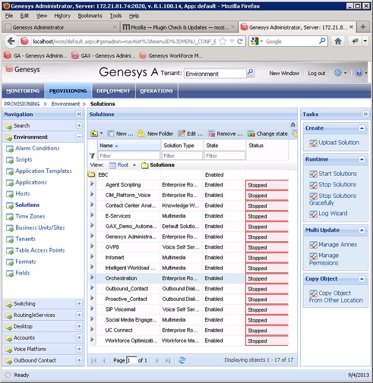
Task: Open Hosts in the navigation tree
Action: pos(22,193)
